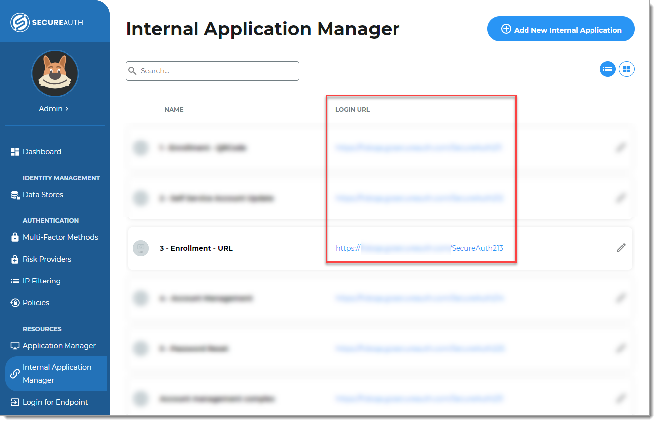Click the Multi-Factor Methods lock icon
Viewport: 657px width, 423px height.
(15, 237)
